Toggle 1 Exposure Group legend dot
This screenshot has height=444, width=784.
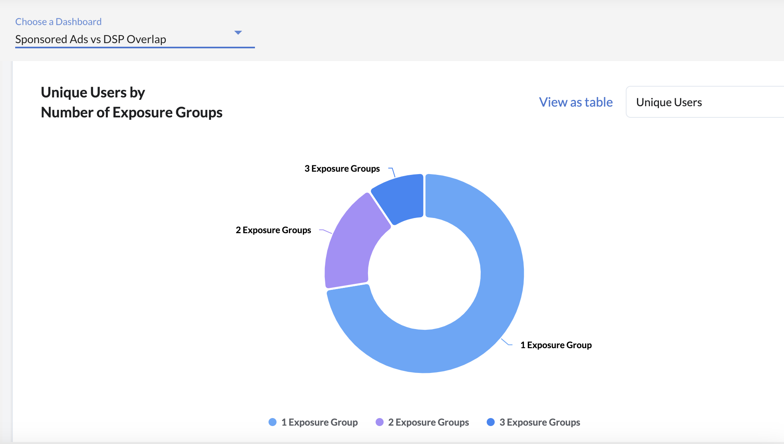[x=273, y=422]
